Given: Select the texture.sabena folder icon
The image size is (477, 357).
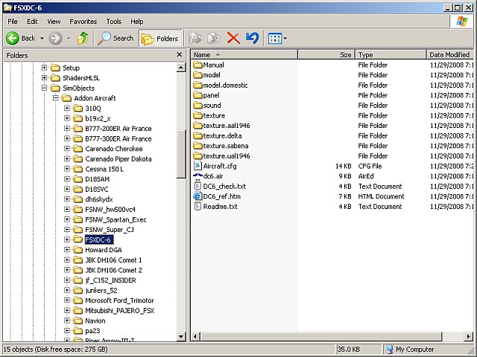Looking at the screenshot, I should [198, 146].
